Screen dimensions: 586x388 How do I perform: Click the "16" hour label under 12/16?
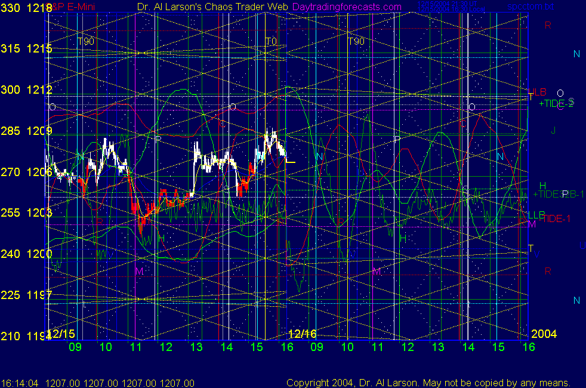(x=287, y=347)
